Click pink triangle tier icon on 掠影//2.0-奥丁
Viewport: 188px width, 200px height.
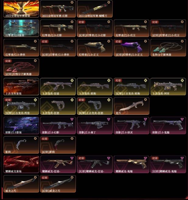click(109, 119)
